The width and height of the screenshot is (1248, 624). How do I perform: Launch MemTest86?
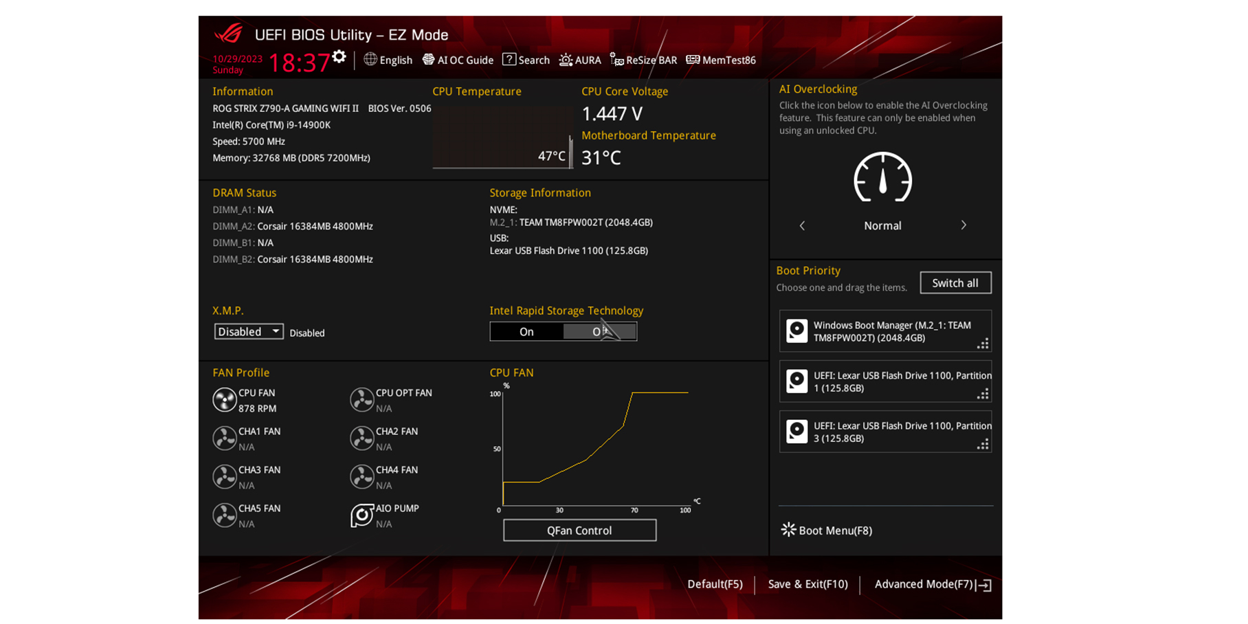[x=721, y=60]
